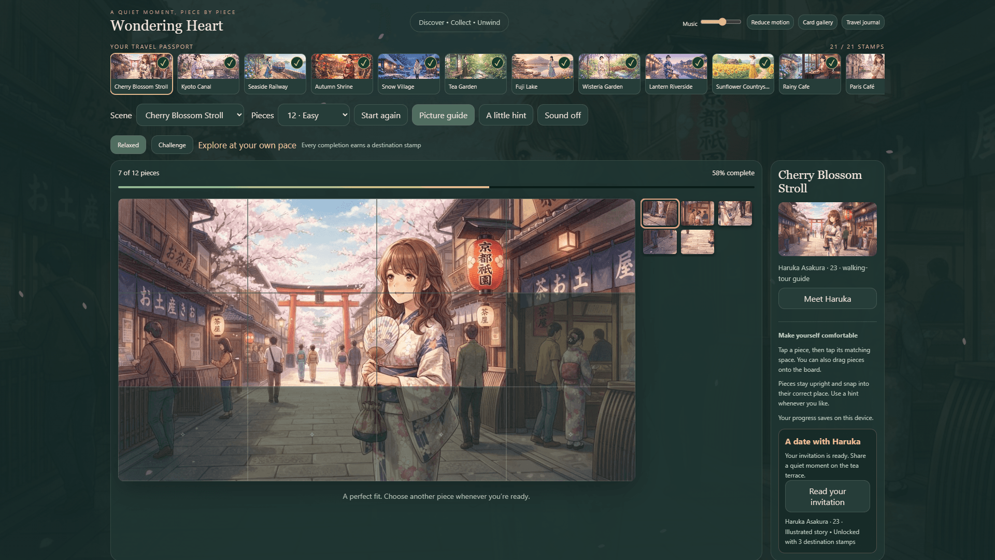Click Read your invitation
This screenshot has width=995, height=560.
pos(828,497)
